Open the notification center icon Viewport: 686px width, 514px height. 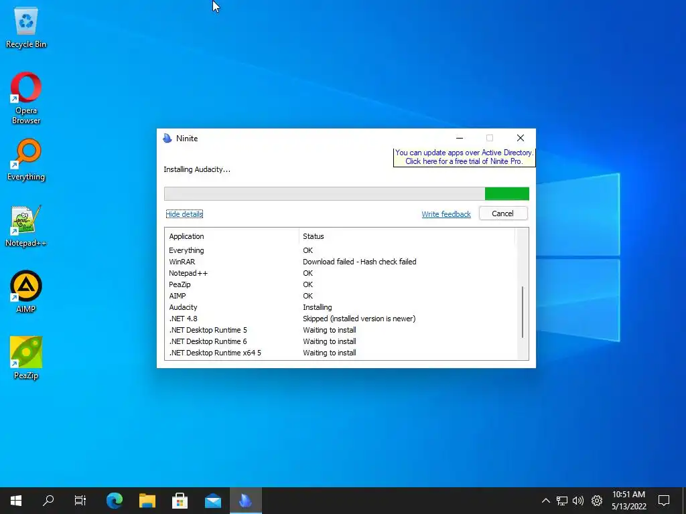664,501
